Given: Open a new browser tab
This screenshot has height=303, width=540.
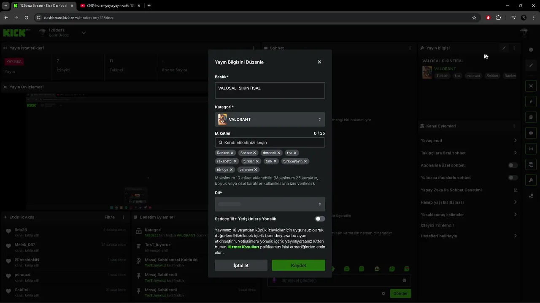Looking at the screenshot, I should (149, 5).
